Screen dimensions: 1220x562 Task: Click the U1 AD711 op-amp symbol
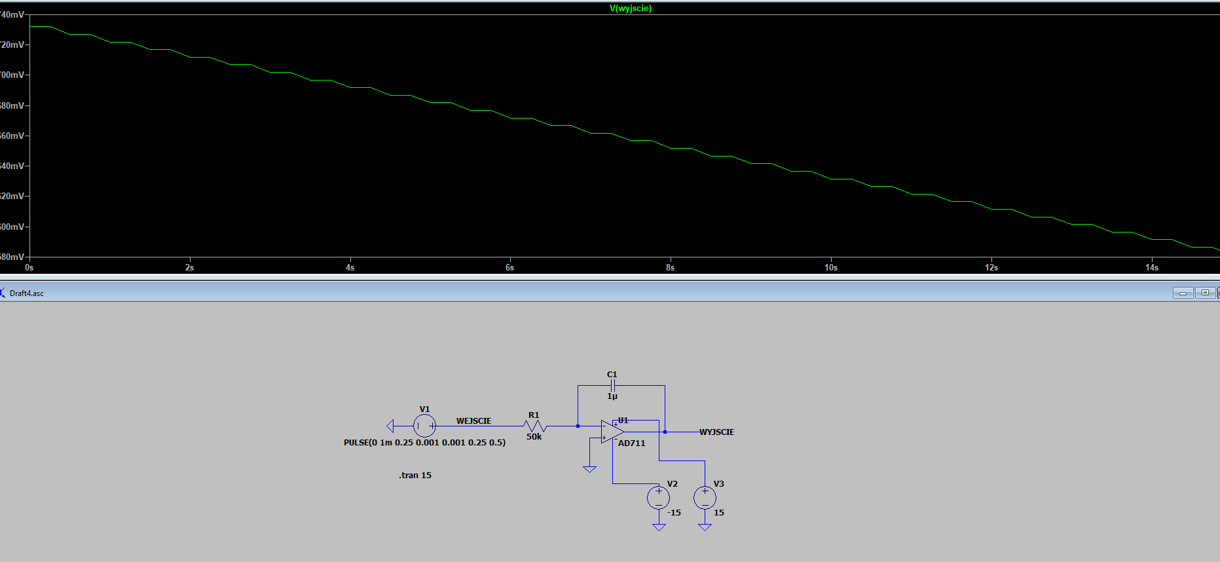point(612,432)
